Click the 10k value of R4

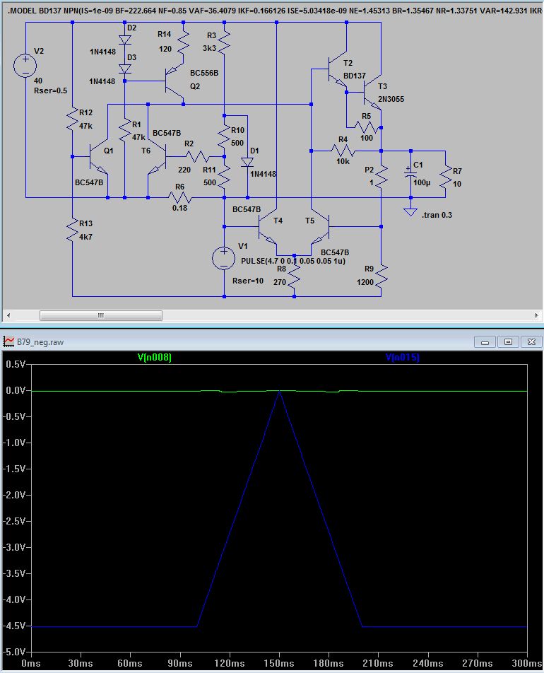pos(343,161)
